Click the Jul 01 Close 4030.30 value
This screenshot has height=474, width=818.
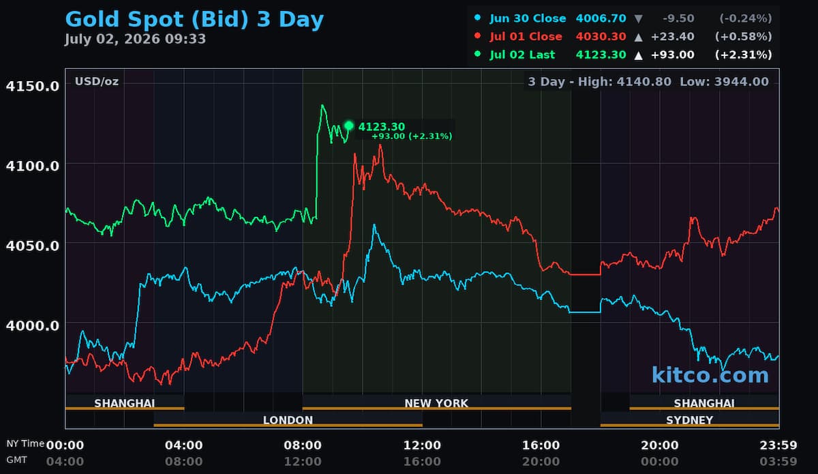click(x=601, y=36)
